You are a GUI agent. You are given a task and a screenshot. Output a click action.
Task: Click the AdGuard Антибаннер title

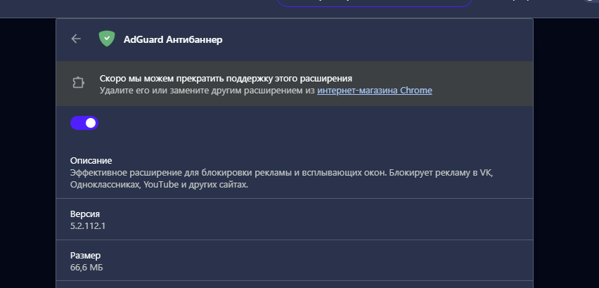point(173,39)
